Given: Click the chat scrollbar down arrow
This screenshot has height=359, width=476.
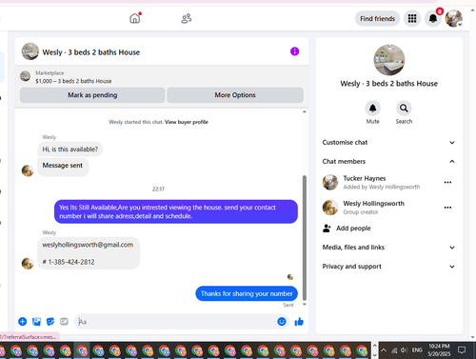Looking at the screenshot, I should [305, 304].
